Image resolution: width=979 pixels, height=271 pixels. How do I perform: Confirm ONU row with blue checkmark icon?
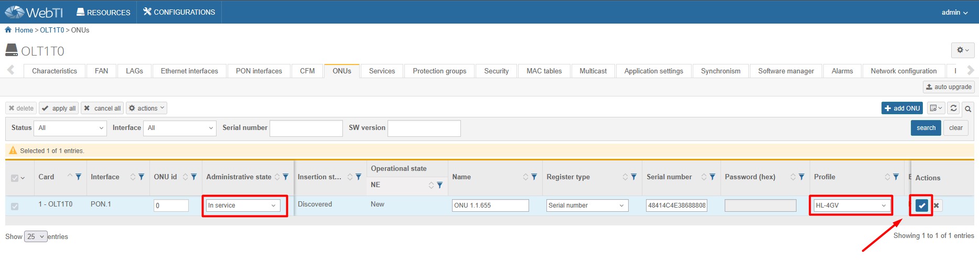[x=921, y=205]
